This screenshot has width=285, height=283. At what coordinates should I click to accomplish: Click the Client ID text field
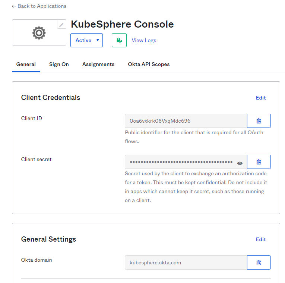[186, 121]
